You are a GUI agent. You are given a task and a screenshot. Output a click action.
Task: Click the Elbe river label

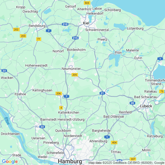[x=7, y=121]
